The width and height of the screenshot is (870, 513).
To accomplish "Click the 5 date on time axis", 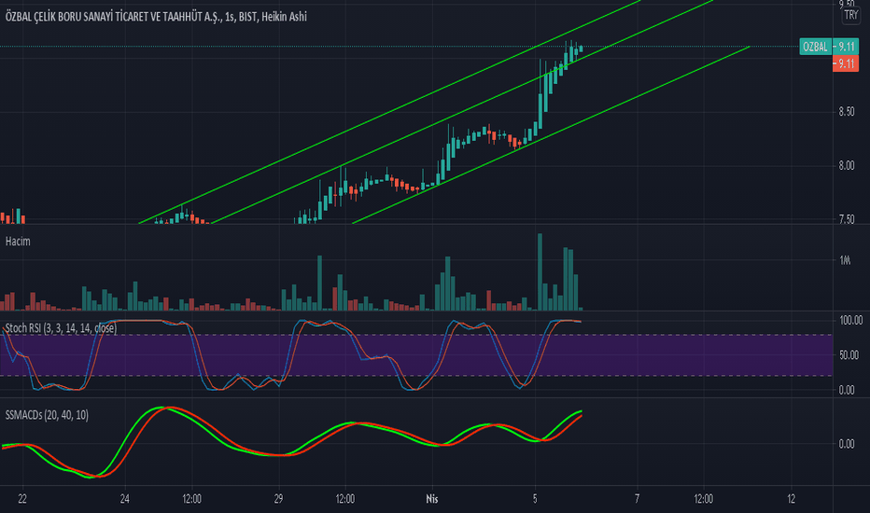I will [x=535, y=499].
